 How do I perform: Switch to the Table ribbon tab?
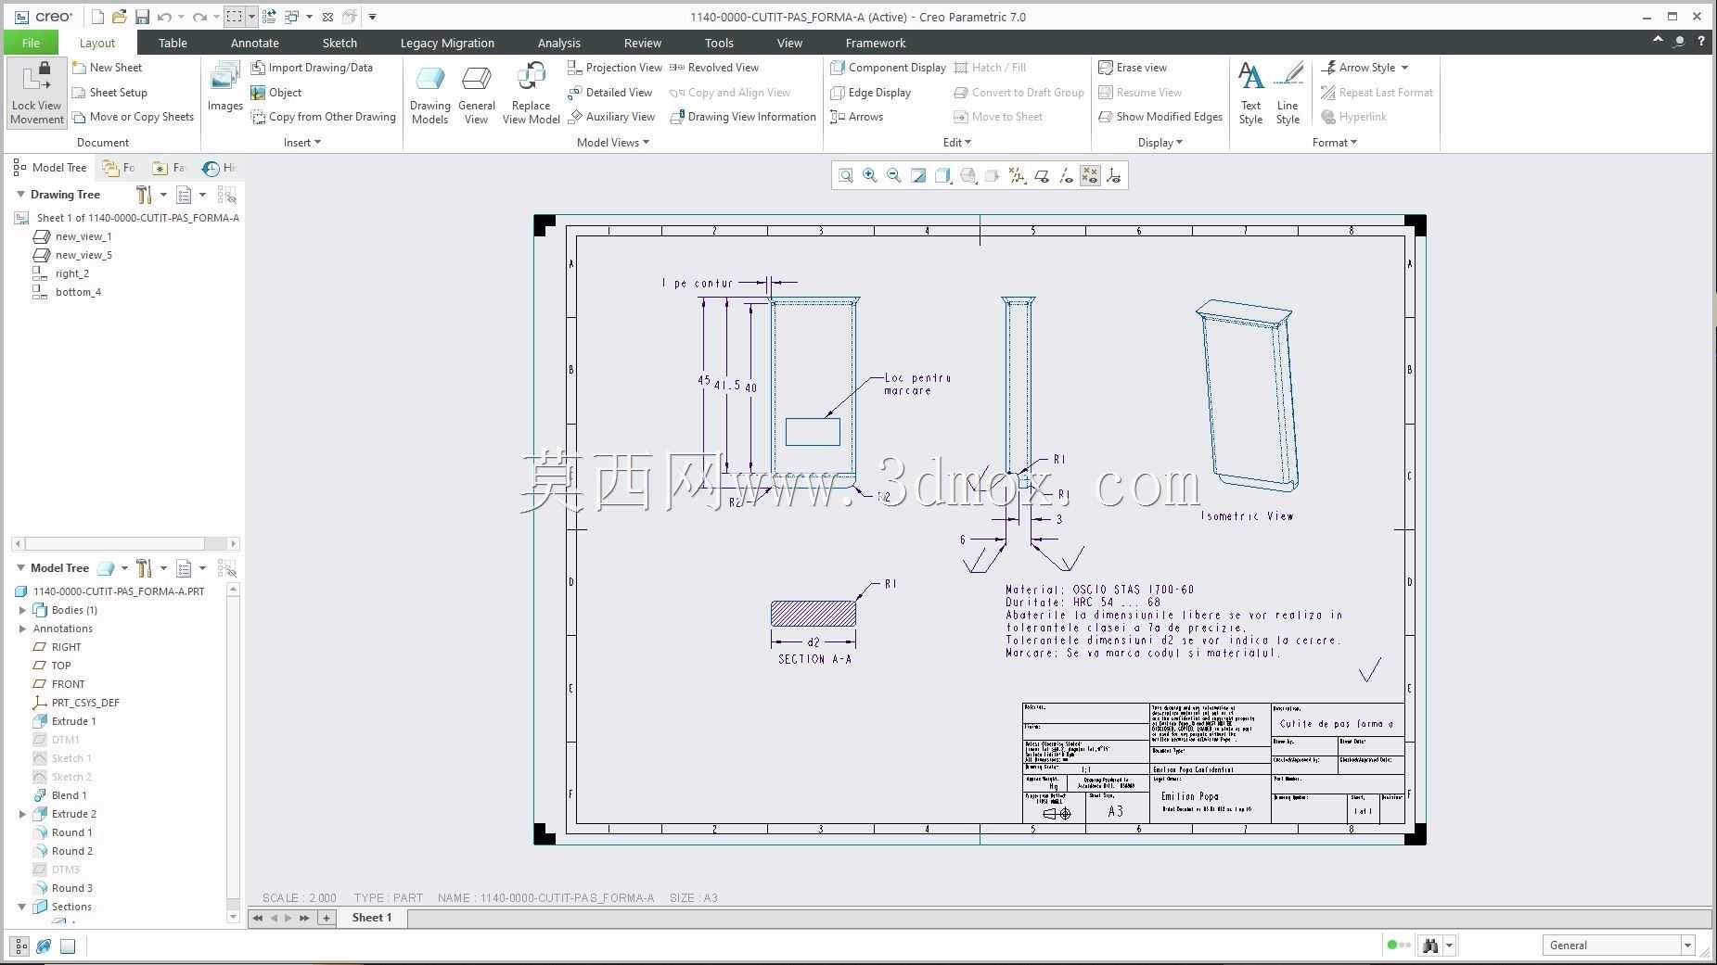173,43
